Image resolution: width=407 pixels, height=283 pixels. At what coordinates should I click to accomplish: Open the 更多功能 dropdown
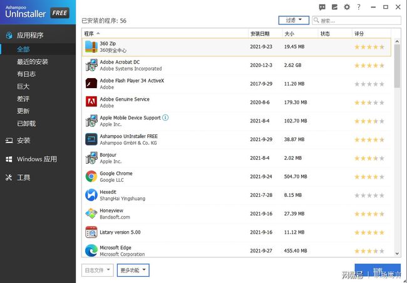(133, 270)
